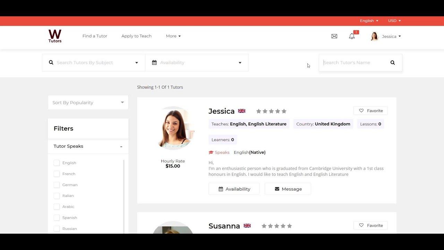This screenshot has width=444, height=250.
Task: Click the UK flag next to Jessica
Action: tap(242, 111)
